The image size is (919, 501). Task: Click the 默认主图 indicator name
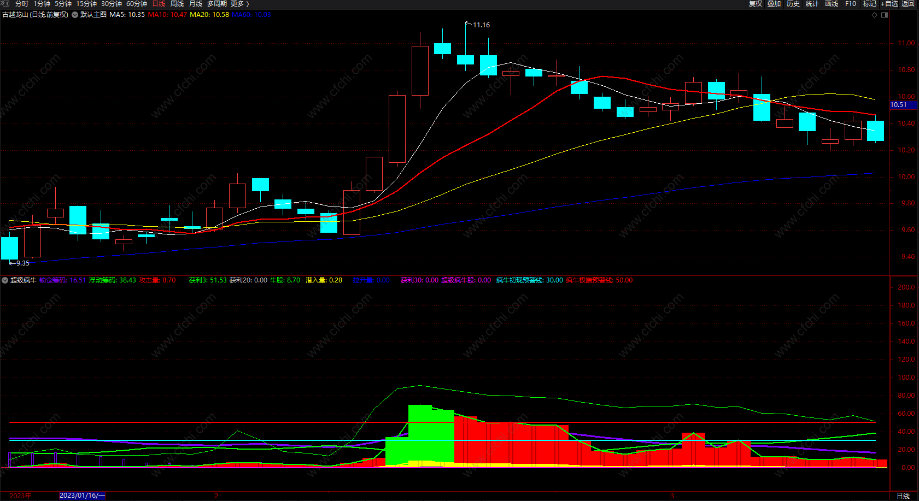(93, 15)
